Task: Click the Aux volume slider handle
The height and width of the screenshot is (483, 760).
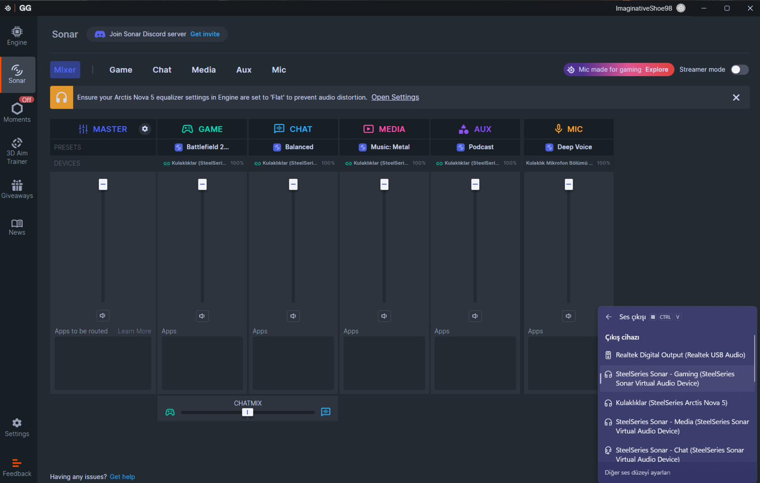Action: pos(475,184)
